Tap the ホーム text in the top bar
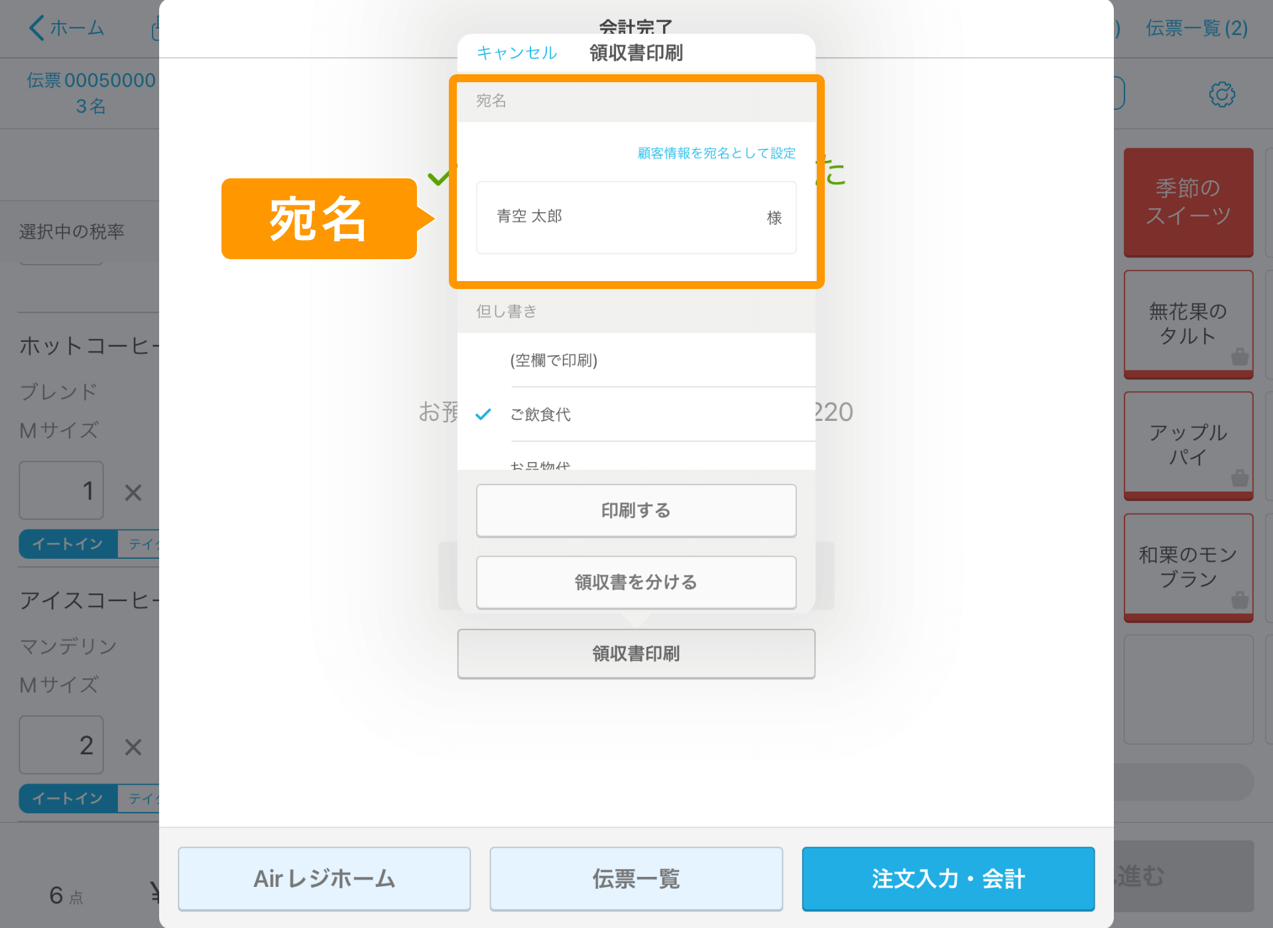Image resolution: width=1273 pixels, height=928 pixels. click(x=77, y=28)
